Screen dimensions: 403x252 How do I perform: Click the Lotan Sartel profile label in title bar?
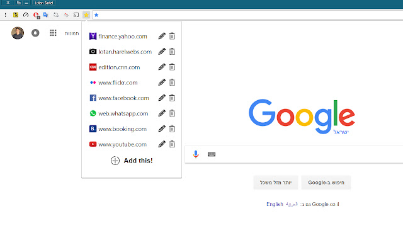pos(44,3)
